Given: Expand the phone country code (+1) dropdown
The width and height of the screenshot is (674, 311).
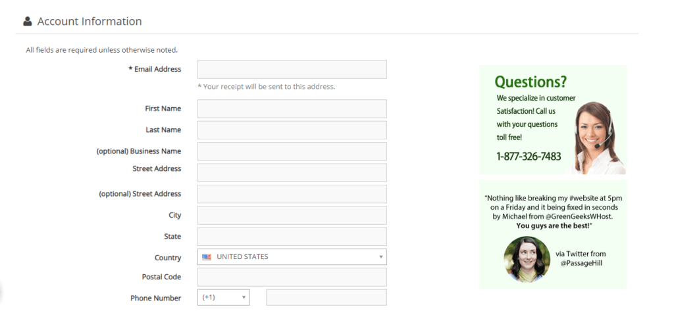Looking at the screenshot, I should click(x=244, y=298).
